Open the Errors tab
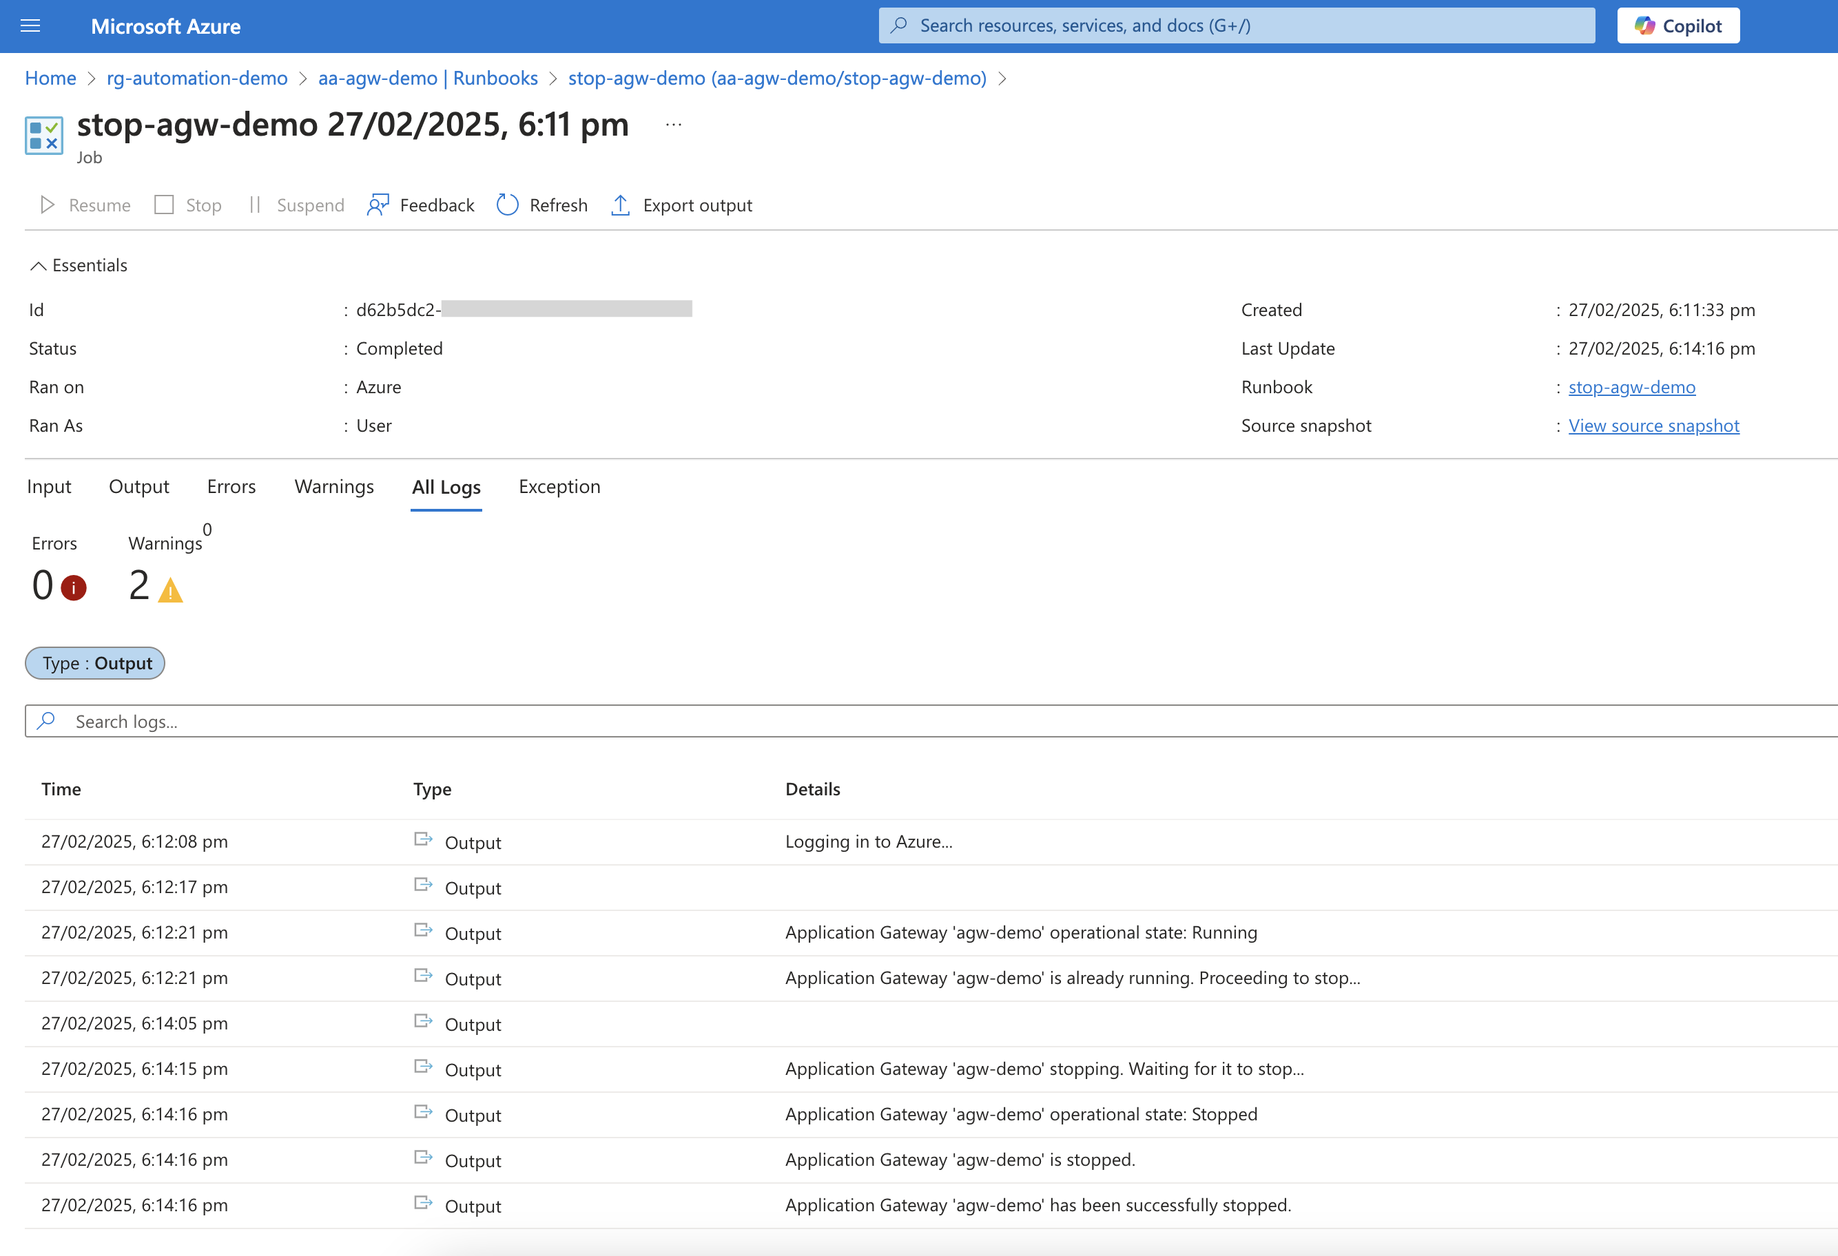1838x1256 pixels. pyautogui.click(x=231, y=486)
